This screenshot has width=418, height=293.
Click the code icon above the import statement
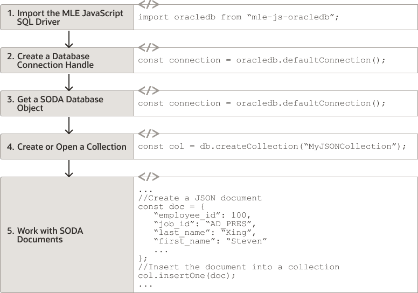149,4
